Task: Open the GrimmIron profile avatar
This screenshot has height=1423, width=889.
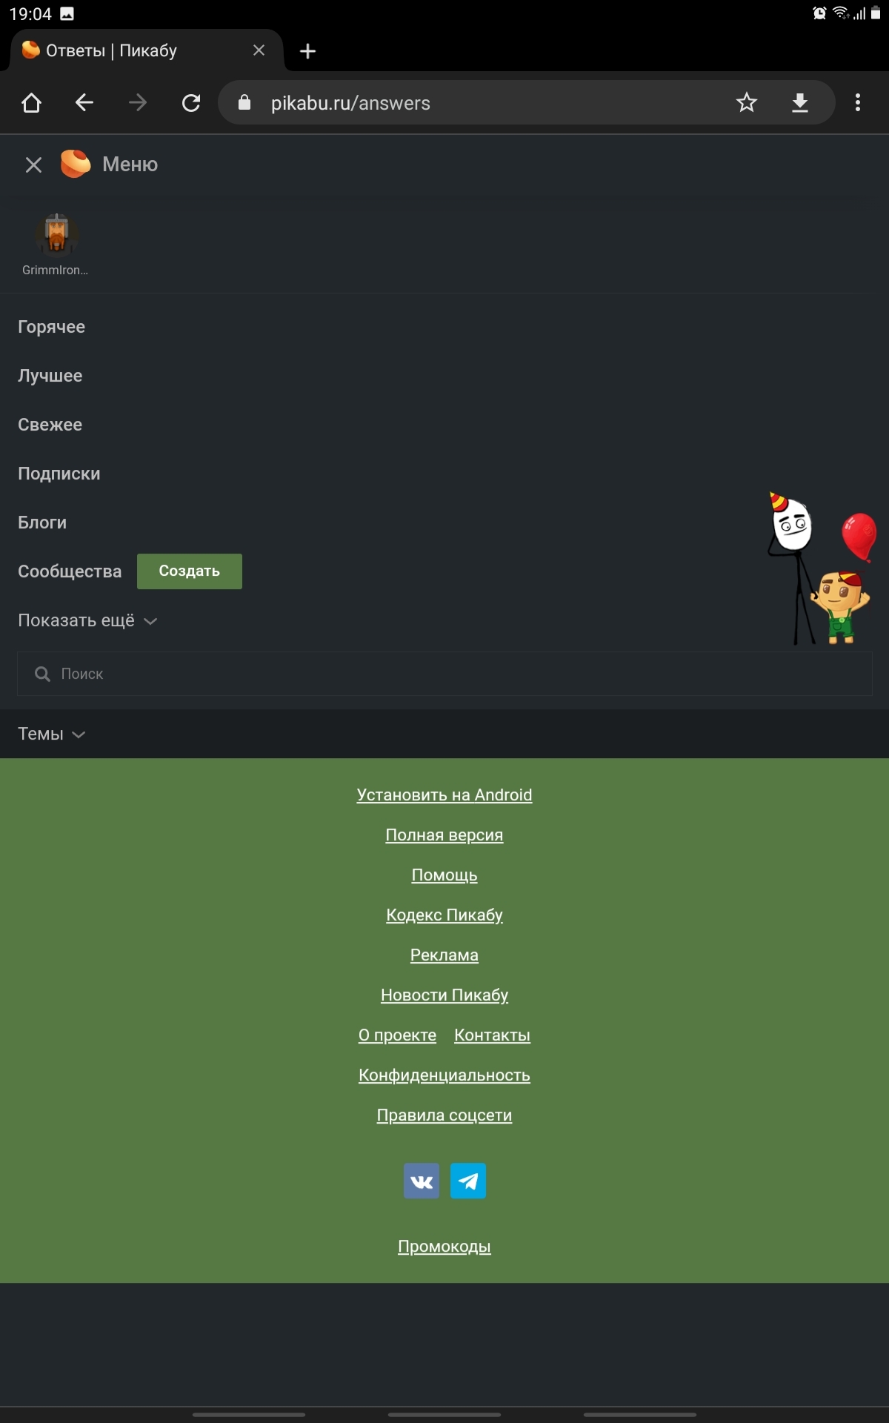Action: click(x=56, y=234)
